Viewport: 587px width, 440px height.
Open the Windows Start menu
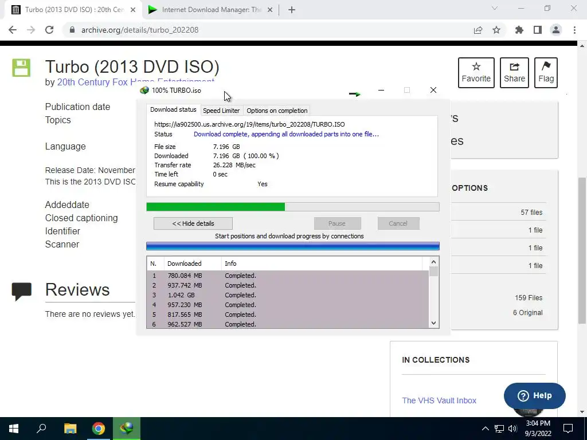click(x=14, y=429)
